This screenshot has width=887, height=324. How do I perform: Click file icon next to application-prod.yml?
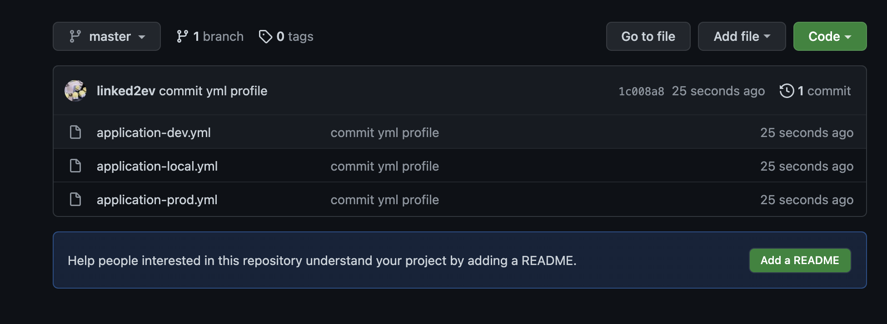click(75, 200)
